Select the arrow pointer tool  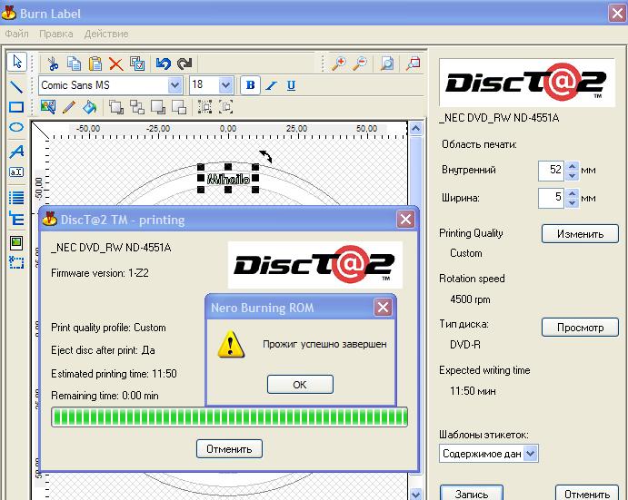[16, 62]
